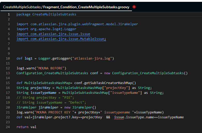This screenshot has width=202, height=133.
Task: Click the MutableIssue import on line 6
Action: [61, 39]
